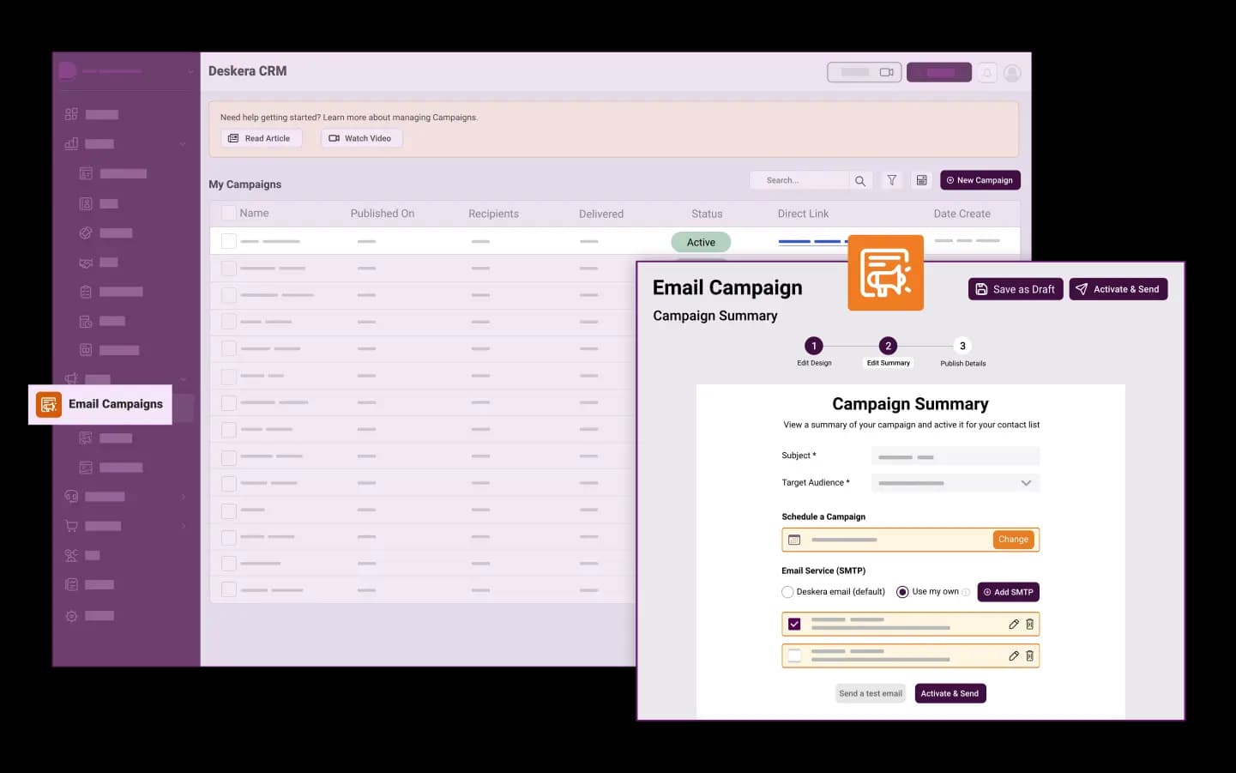This screenshot has width=1236, height=773.
Task: Go to step 1 Edit Design
Action: pos(813,346)
